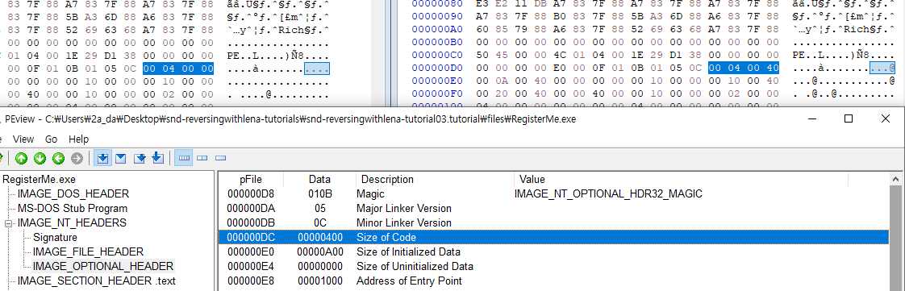Choose the single-segment data width icon
Viewport: 905px width, 291px height.
coord(220,158)
